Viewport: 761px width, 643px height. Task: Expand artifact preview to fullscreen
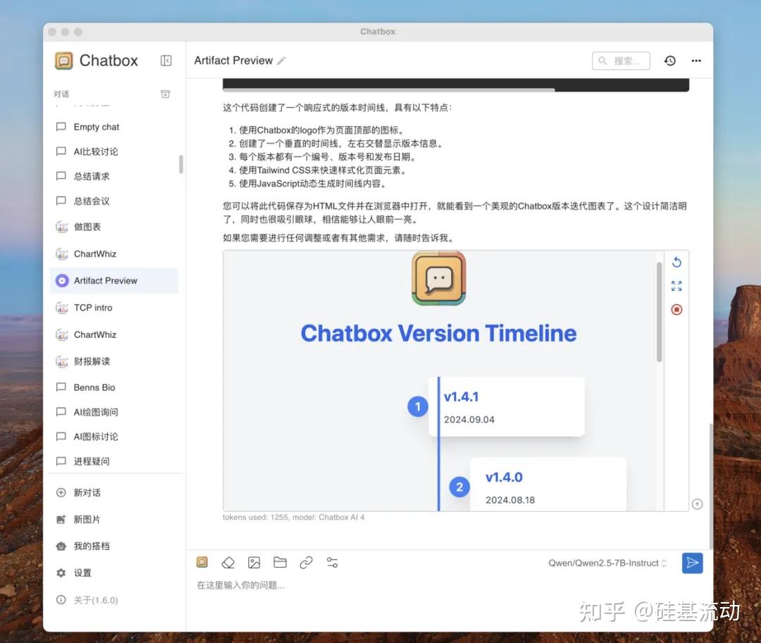click(676, 286)
